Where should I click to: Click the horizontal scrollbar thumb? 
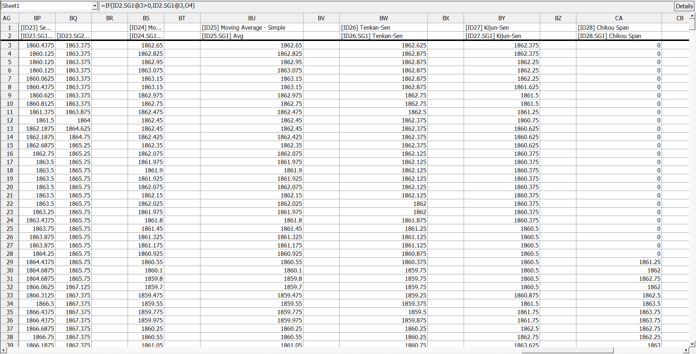click(x=568, y=350)
